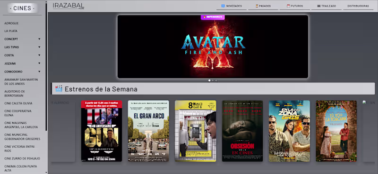
Task: Open the Traileado tab
Action: tap(326, 6)
